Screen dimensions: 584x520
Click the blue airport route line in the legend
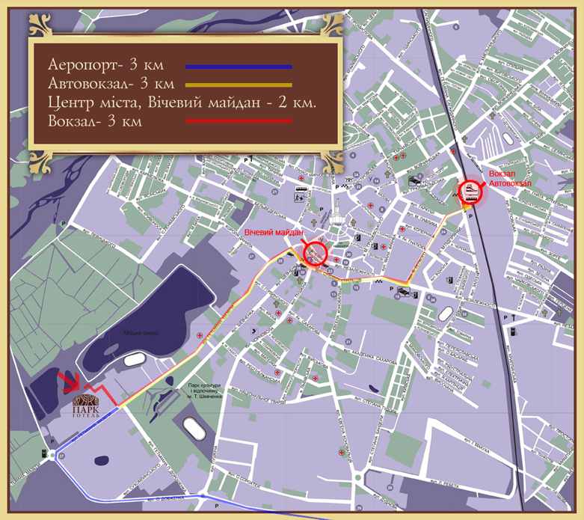coord(239,67)
